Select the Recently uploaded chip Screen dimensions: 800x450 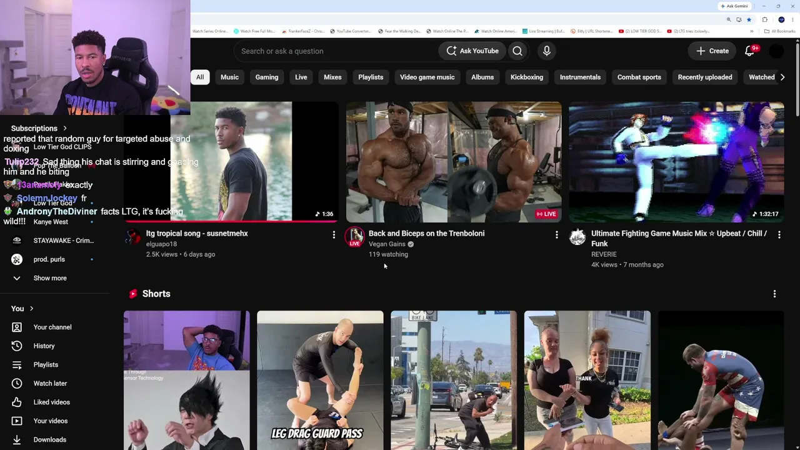705,77
